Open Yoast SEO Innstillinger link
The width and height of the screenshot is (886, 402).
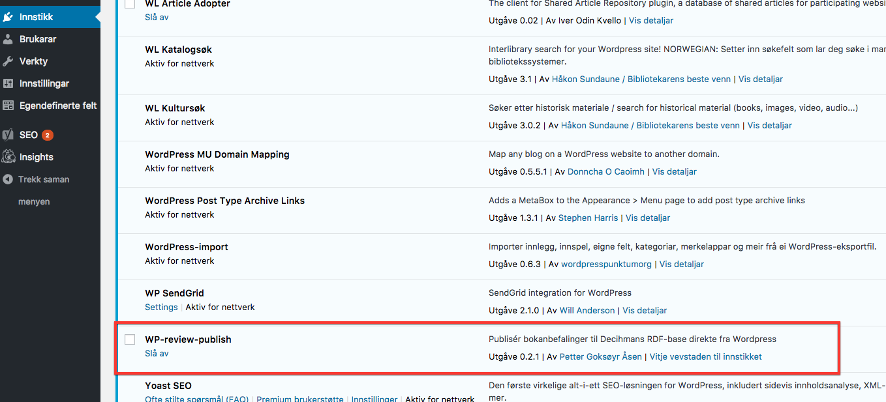coord(374,398)
